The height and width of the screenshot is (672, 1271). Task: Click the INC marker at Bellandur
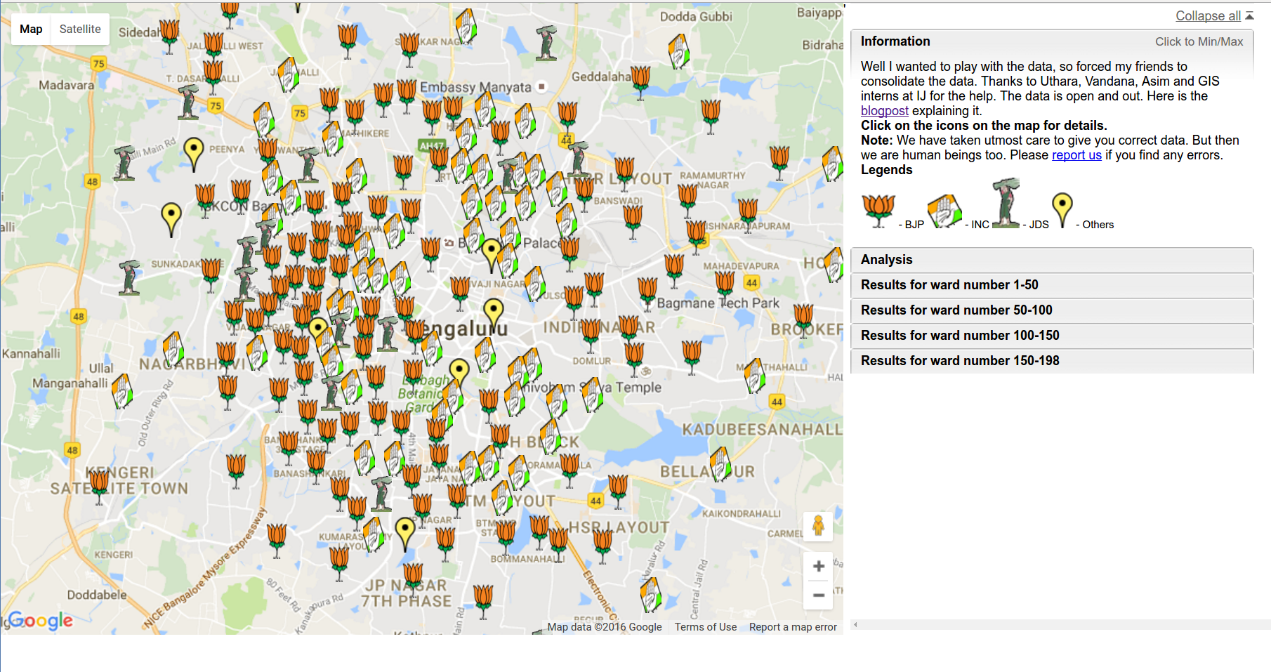coord(721,464)
